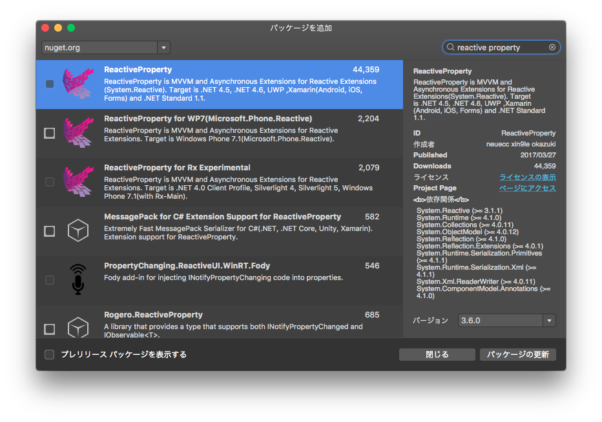The image size is (602, 422).
Task: Click the magnifier icon in search box
Action: tap(450, 47)
